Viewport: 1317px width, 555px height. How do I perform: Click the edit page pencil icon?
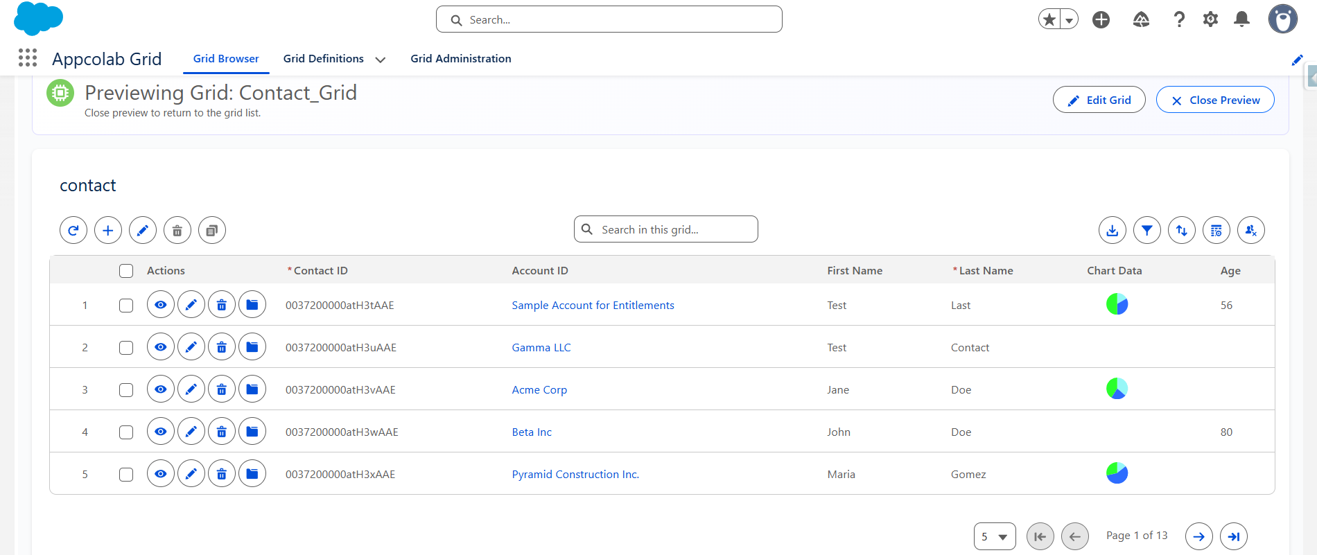tap(1298, 60)
